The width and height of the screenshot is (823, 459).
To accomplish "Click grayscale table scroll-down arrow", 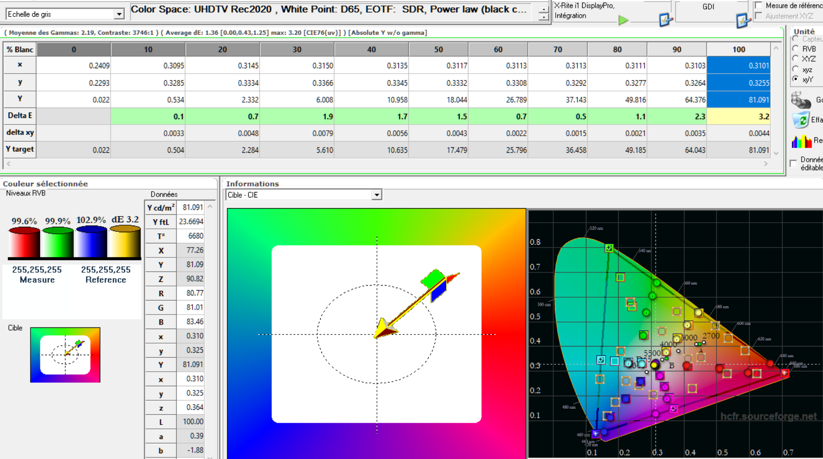I will pyautogui.click(x=776, y=153).
